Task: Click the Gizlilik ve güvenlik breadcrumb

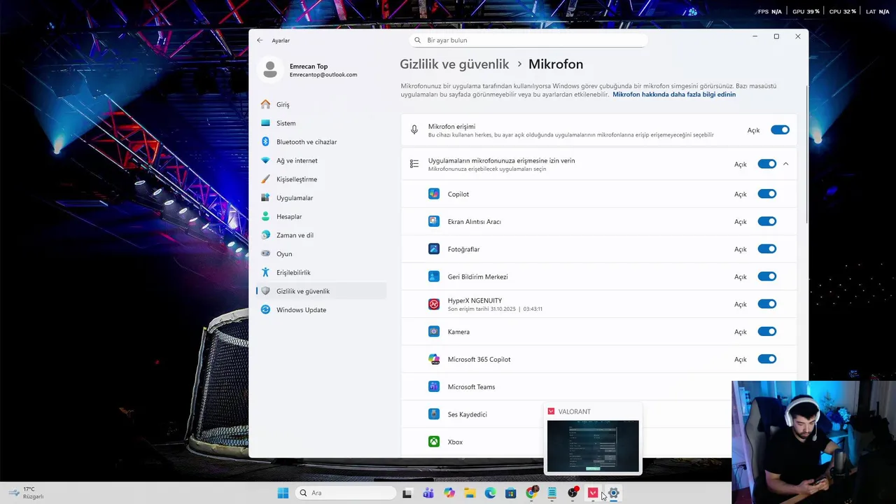Action: pos(454,64)
